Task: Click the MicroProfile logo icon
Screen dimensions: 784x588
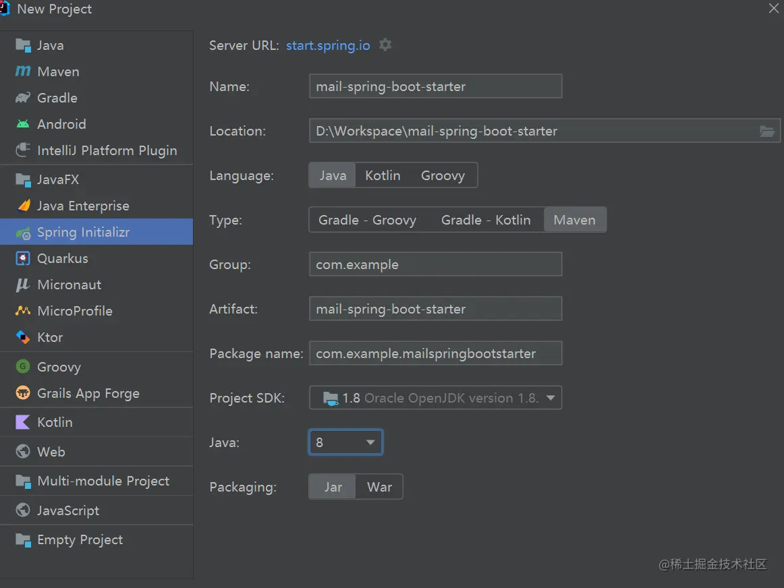Action: click(23, 311)
